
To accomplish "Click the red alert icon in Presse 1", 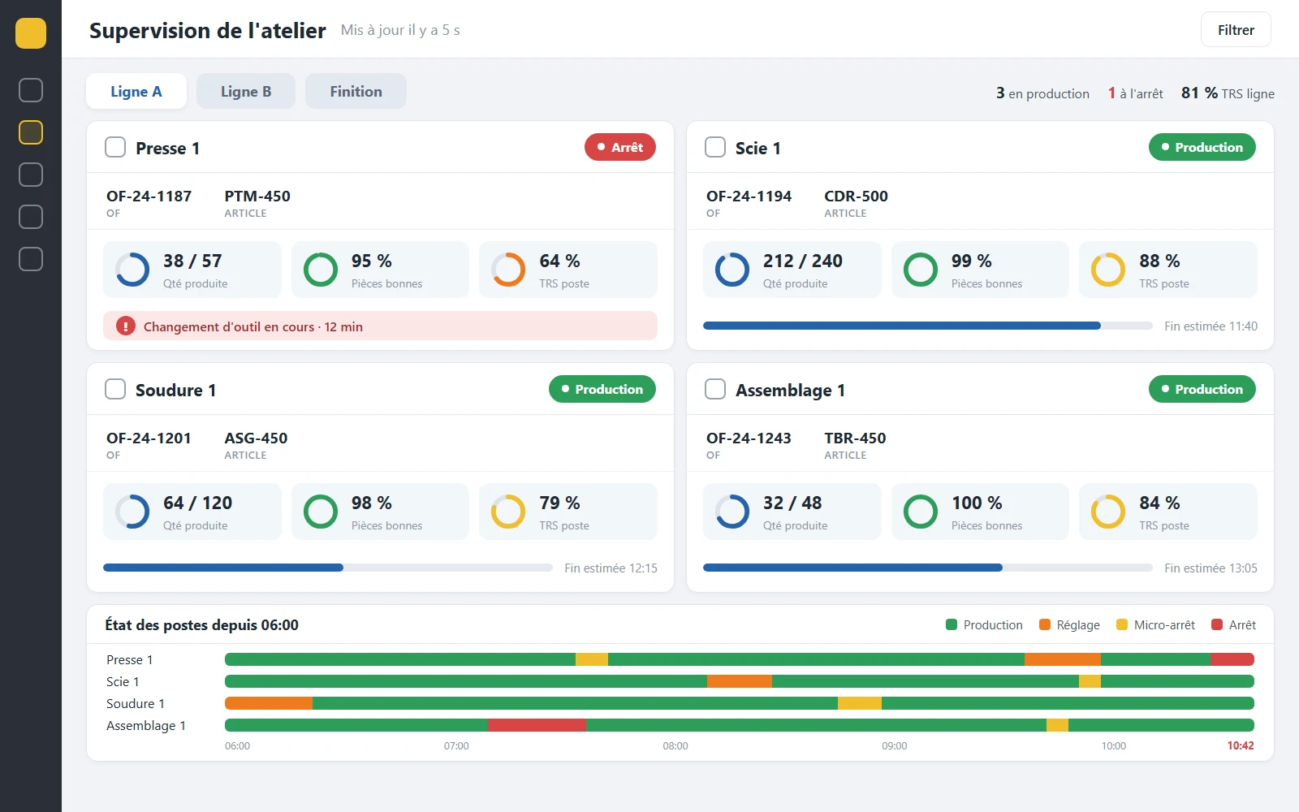I will tap(126, 326).
